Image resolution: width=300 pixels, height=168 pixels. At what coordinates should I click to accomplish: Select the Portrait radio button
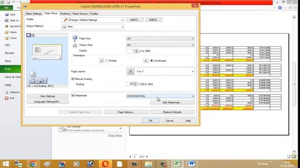(x=106, y=61)
